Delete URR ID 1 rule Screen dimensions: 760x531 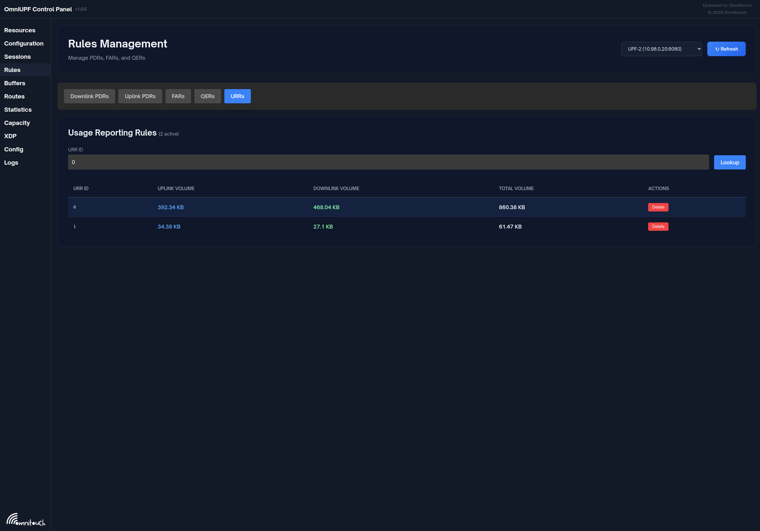pos(658,227)
